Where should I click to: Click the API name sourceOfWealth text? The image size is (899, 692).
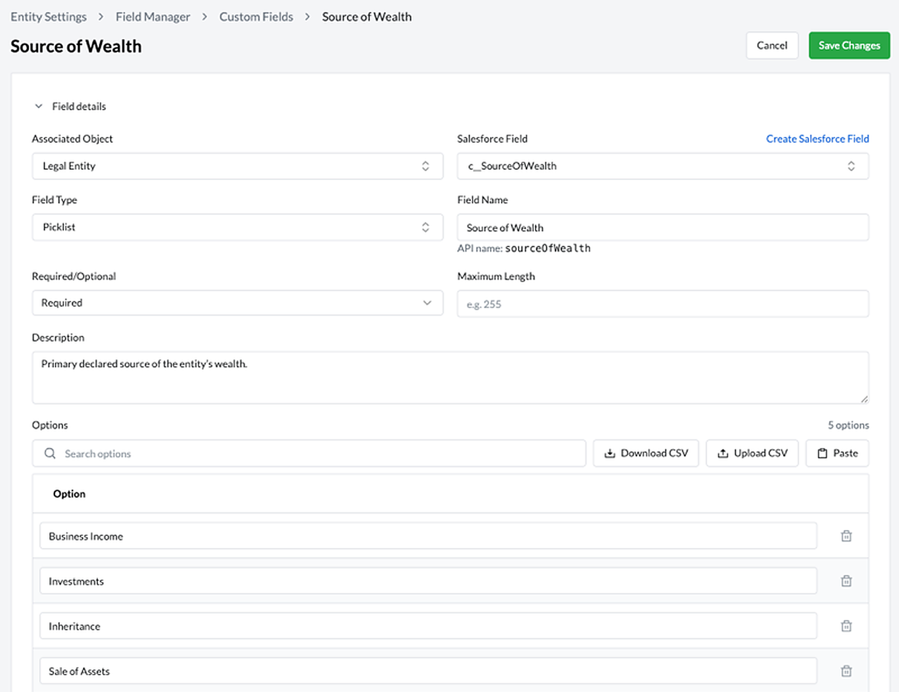pos(524,248)
